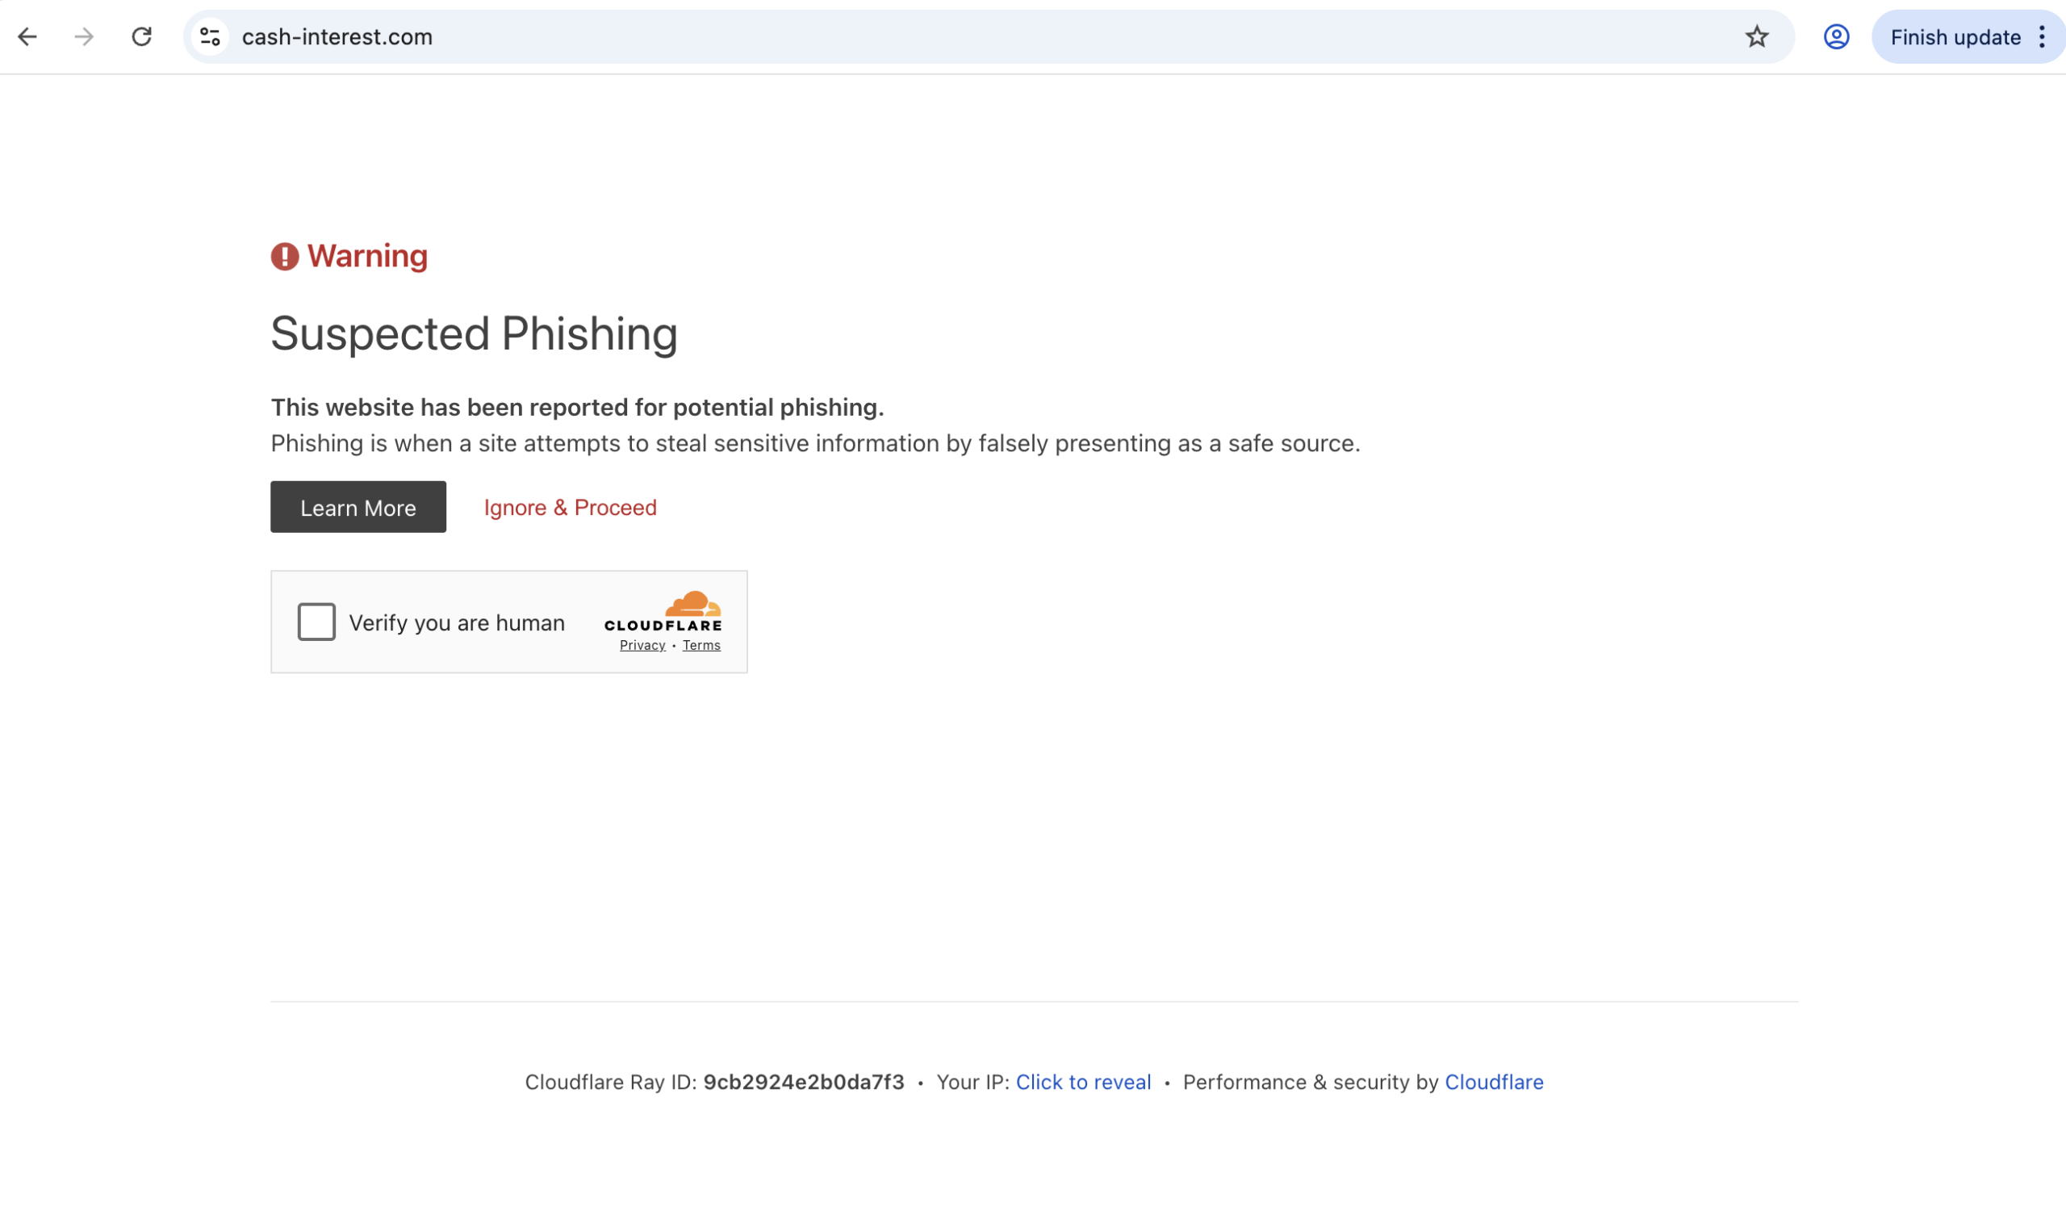Click to reveal your IP address
Screen dimensions: 2066x1223
pyautogui.click(x=1083, y=1082)
